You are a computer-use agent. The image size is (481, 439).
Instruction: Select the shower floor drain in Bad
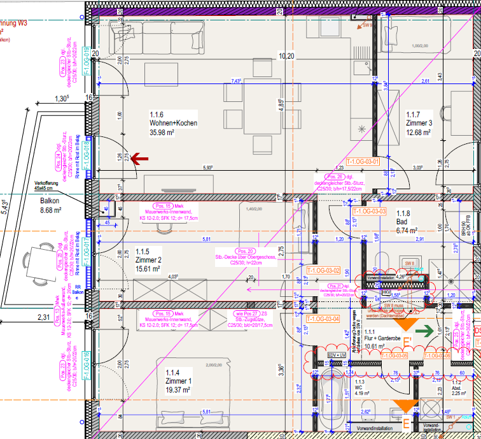pyautogui.click(x=450, y=281)
